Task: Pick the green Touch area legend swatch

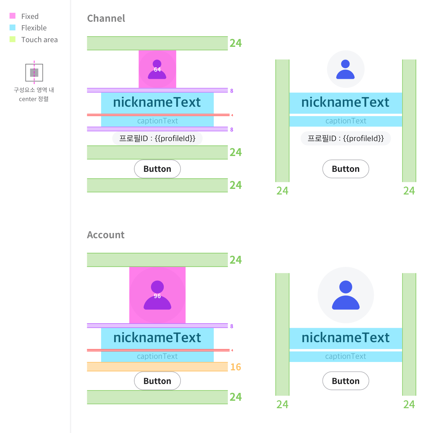Action: click(12, 39)
